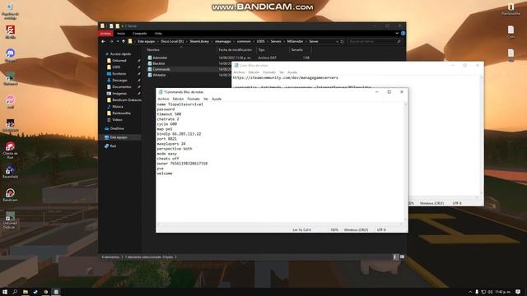Screen dimensions: 527x296
Task: Open the Inicio ribbon tab
Action: tap(121, 33)
